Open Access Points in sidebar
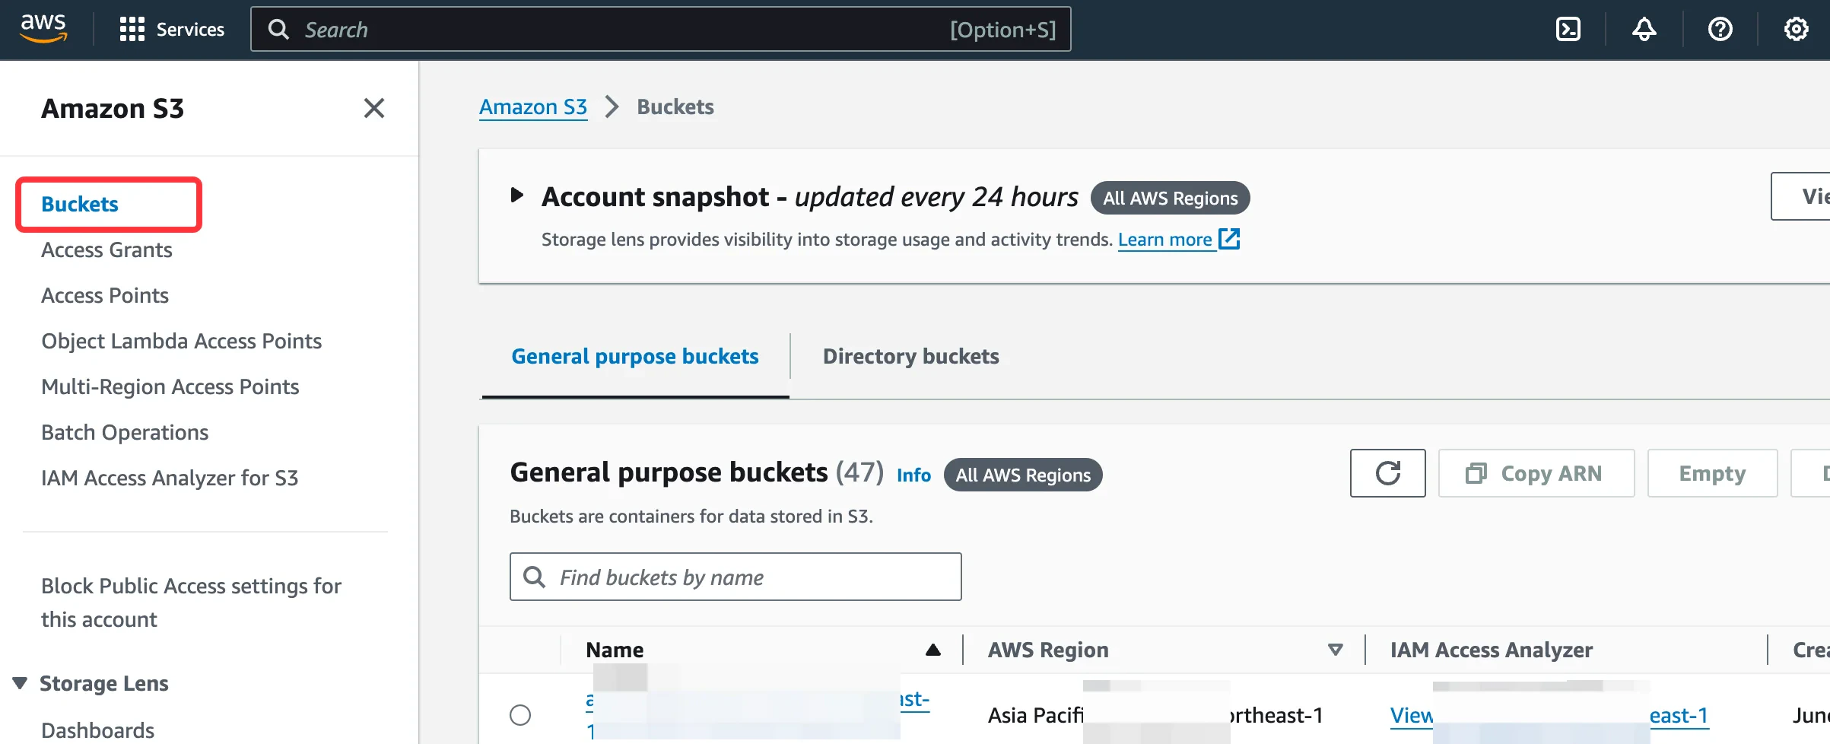Screen dimensions: 1830x744 point(105,295)
